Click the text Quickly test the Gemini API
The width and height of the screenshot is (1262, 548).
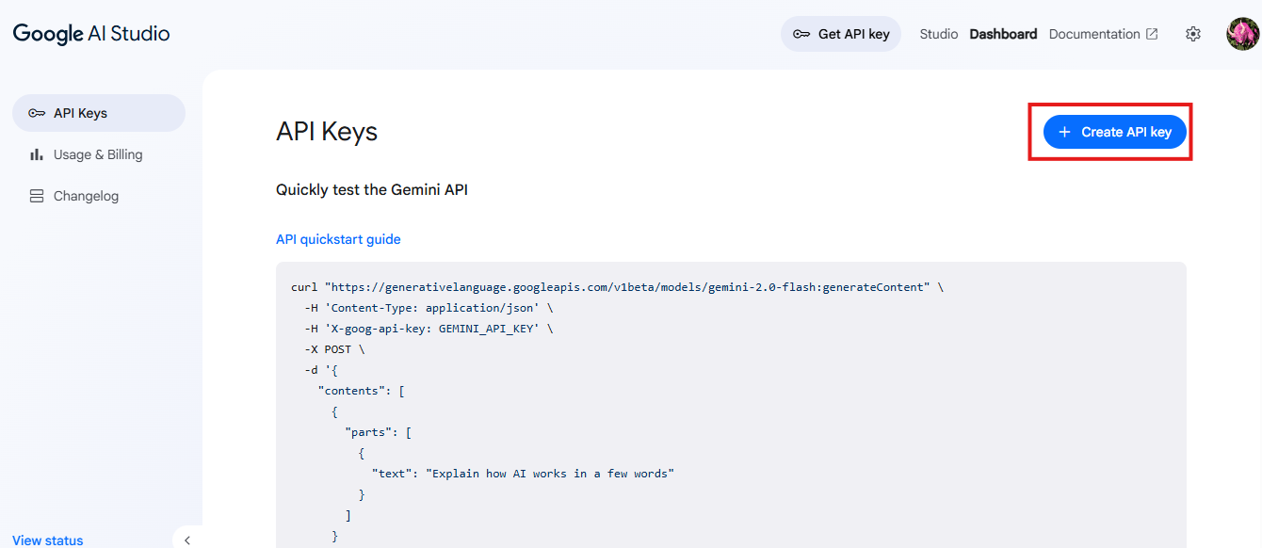pyautogui.click(x=372, y=189)
